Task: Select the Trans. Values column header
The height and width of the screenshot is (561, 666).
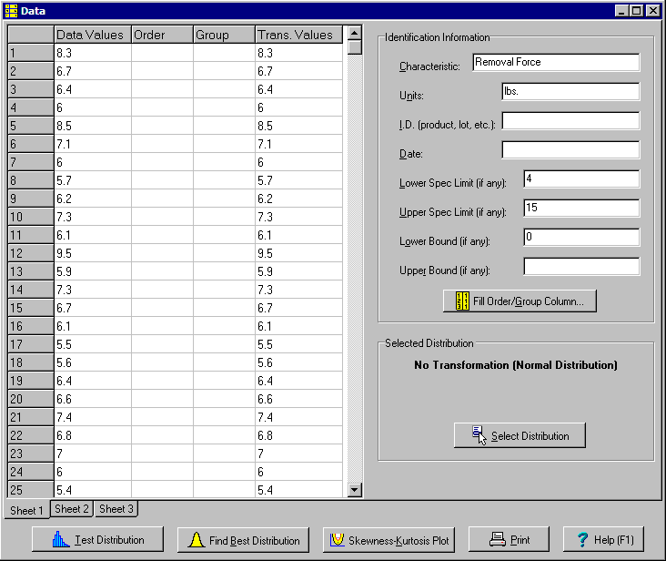Action: pyautogui.click(x=299, y=35)
